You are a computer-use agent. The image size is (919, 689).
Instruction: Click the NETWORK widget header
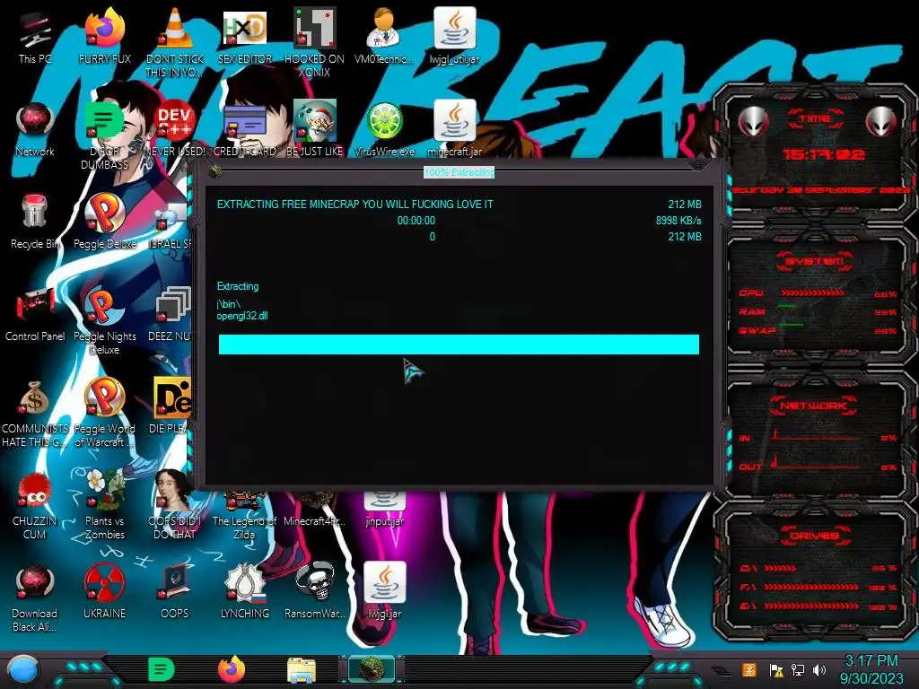[813, 406]
